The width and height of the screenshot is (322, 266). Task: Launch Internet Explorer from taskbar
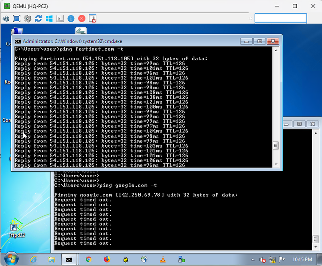(33, 260)
